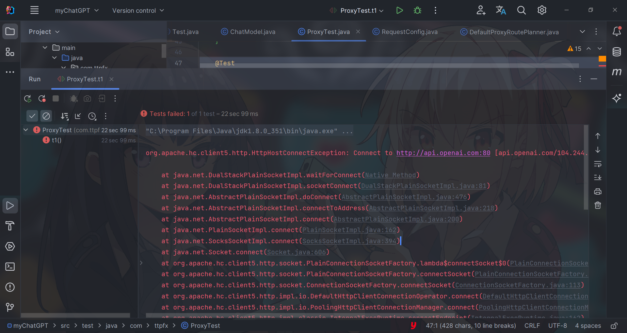Image resolution: width=627 pixels, height=333 pixels.
Task: Collapse the failed ProxyTest test node
Action: pyautogui.click(x=25, y=130)
